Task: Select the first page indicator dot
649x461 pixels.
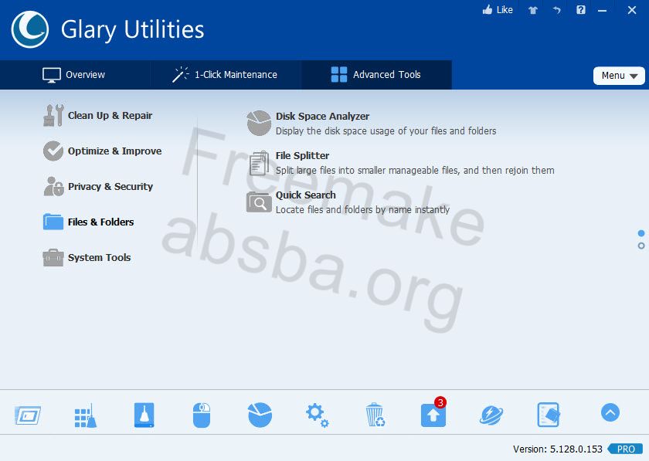Action: [x=641, y=233]
